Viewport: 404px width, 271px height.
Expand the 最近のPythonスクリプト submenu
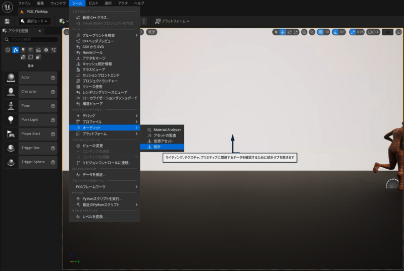click(105, 205)
